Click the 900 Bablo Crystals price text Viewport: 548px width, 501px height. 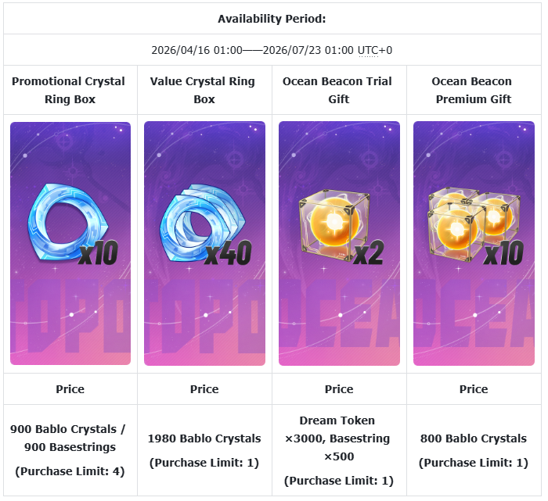(x=70, y=438)
